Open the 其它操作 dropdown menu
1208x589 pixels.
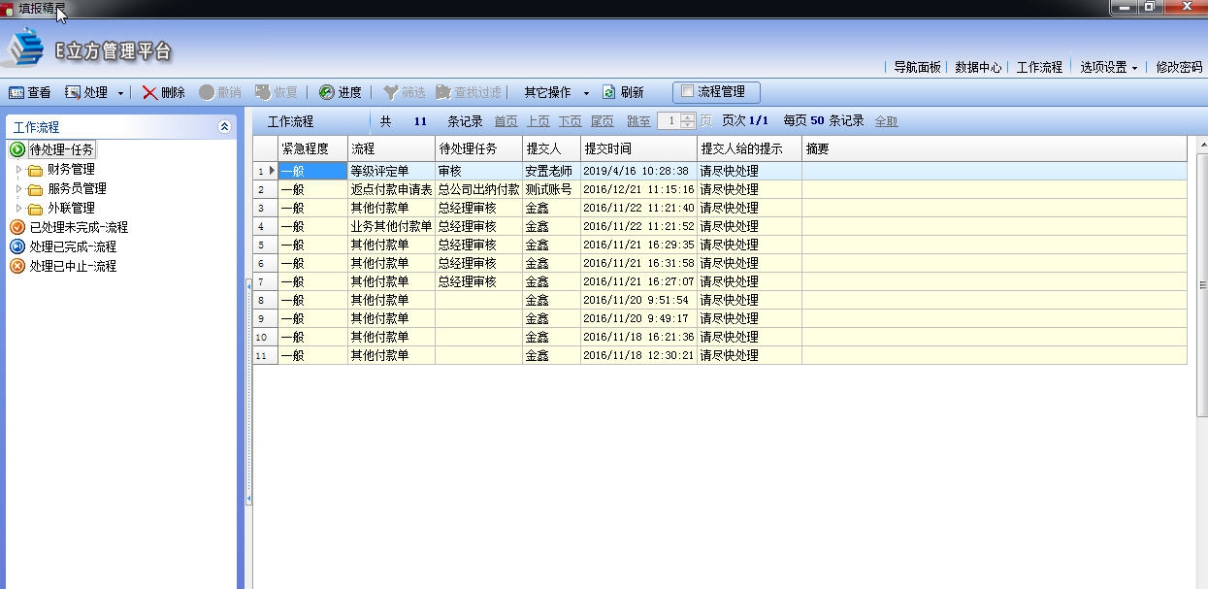(x=556, y=92)
